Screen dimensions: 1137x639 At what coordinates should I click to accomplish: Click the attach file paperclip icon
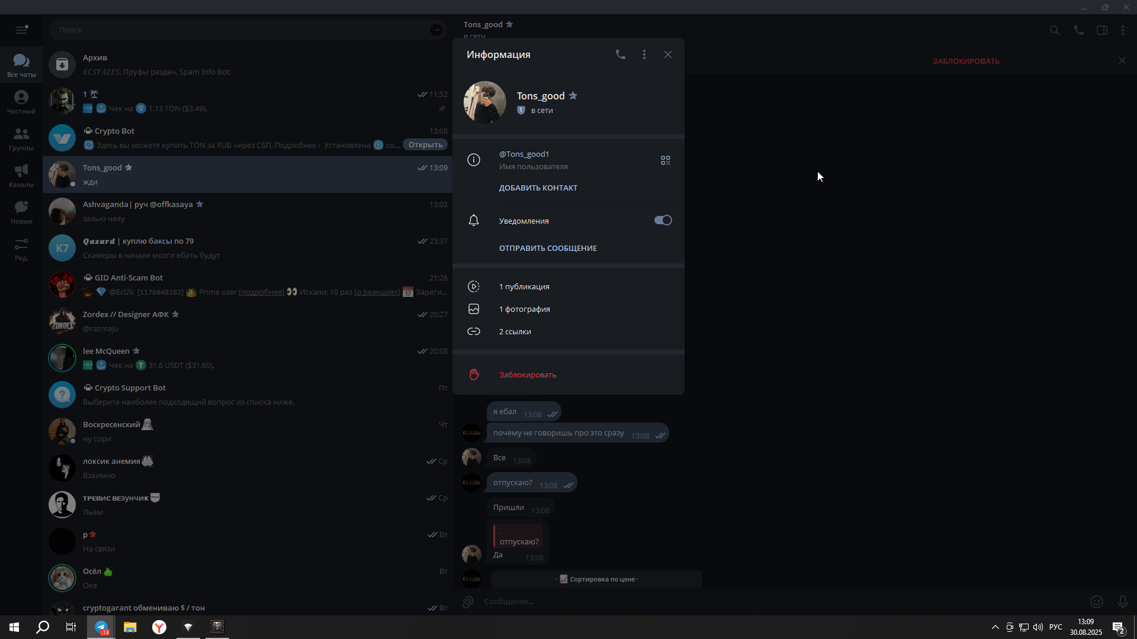point(468,602)
